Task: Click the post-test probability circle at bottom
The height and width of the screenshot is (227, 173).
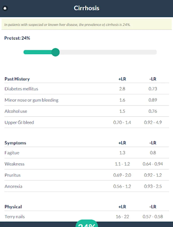Action: tap(87, 224)
